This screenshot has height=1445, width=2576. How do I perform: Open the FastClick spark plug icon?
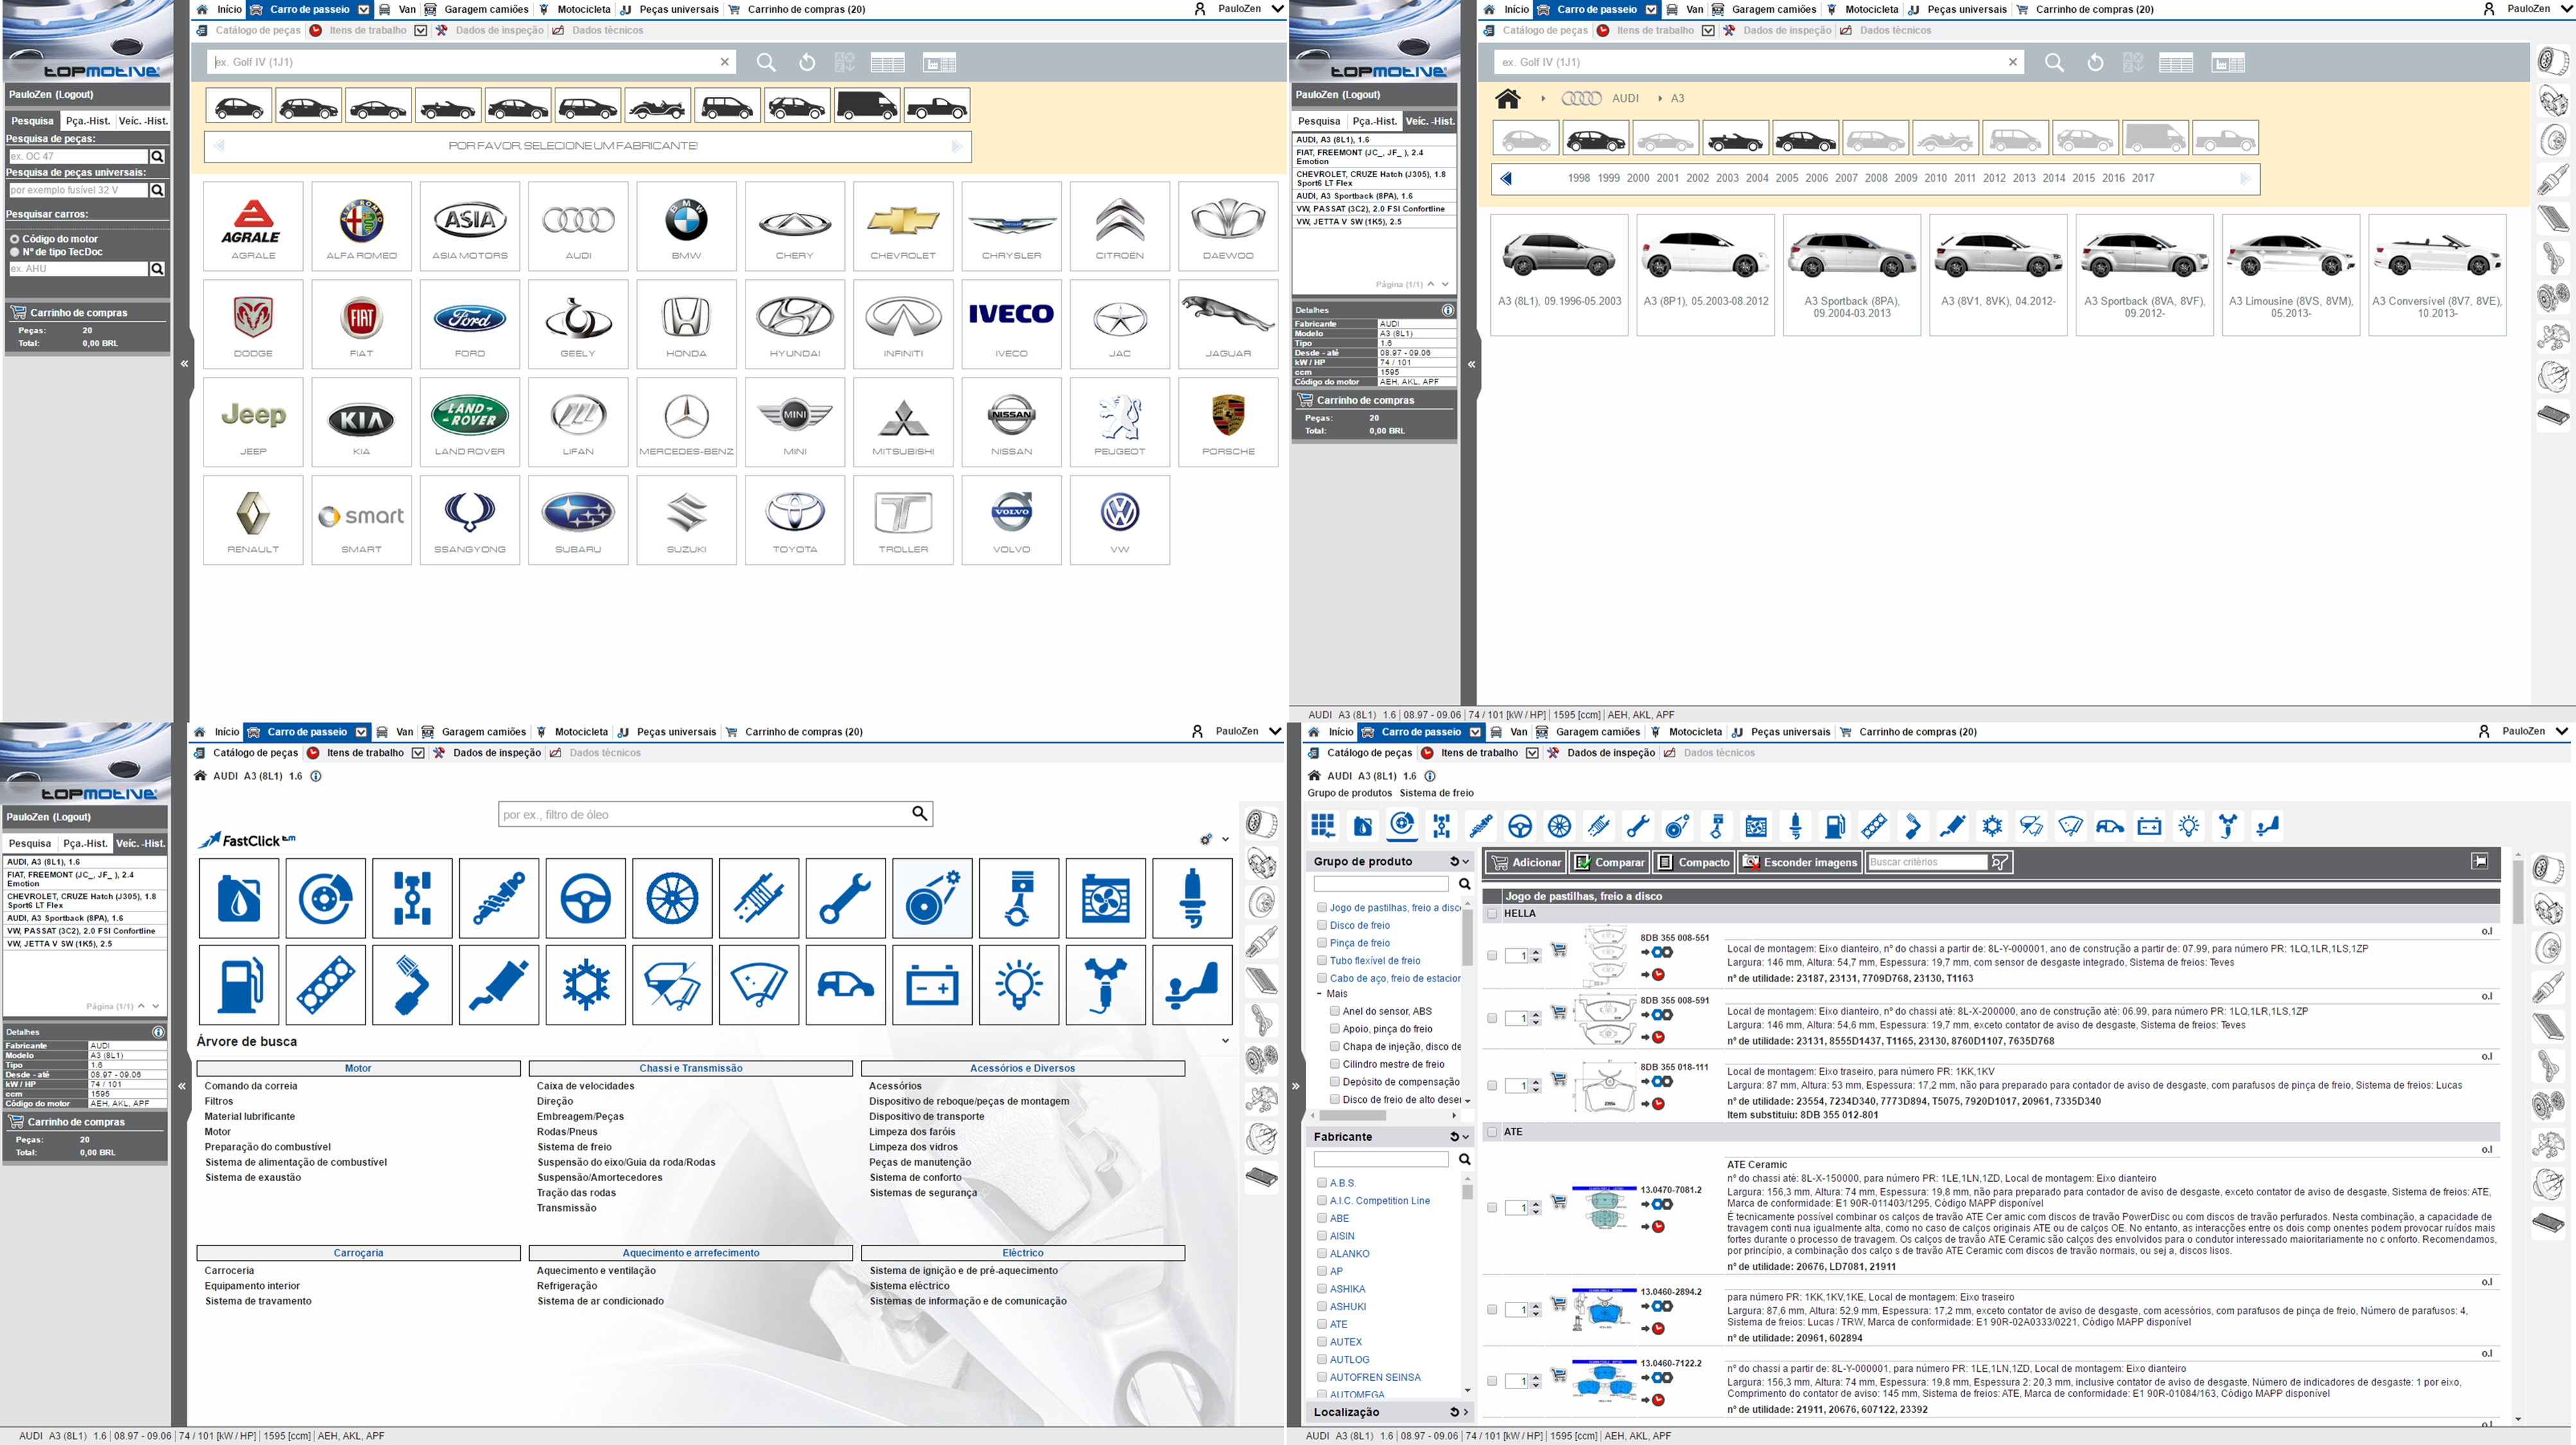click(1192, 898)
